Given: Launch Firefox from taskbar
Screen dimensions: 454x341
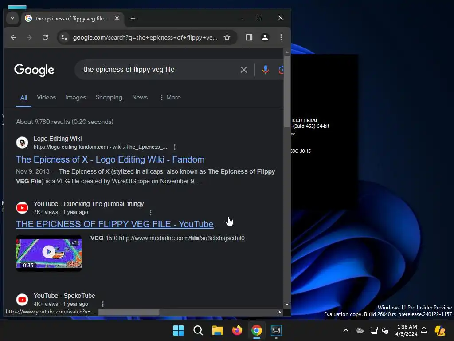Looking at the screenshot, I should pyautogui.click(x=237, y=330).
